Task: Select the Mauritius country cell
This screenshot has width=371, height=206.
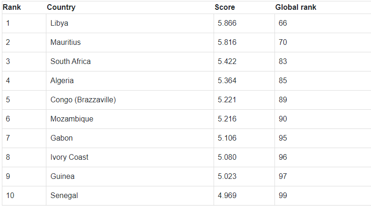Action: [66, 43]
